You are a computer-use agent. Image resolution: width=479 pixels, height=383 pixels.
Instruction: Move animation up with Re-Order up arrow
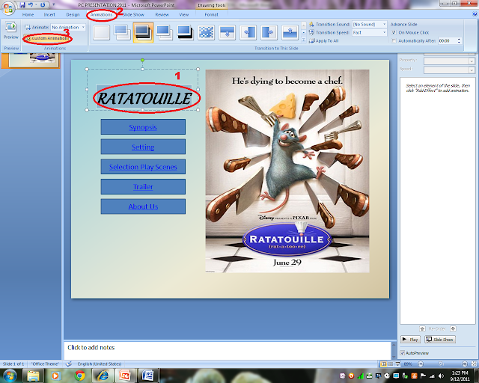click(422, 328)
